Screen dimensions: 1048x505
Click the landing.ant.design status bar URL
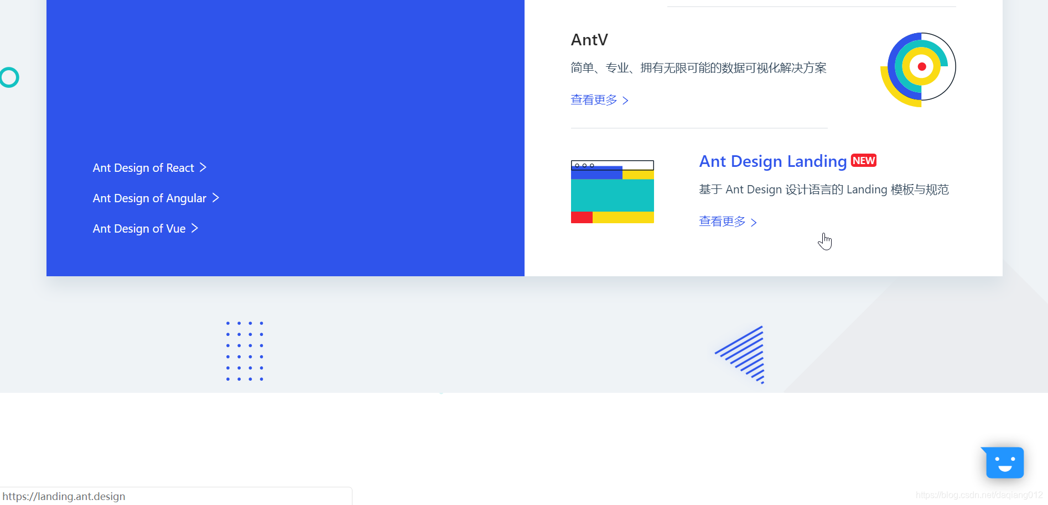coord(64,496)
